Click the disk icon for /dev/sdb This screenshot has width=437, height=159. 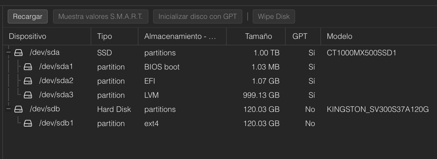19,109
